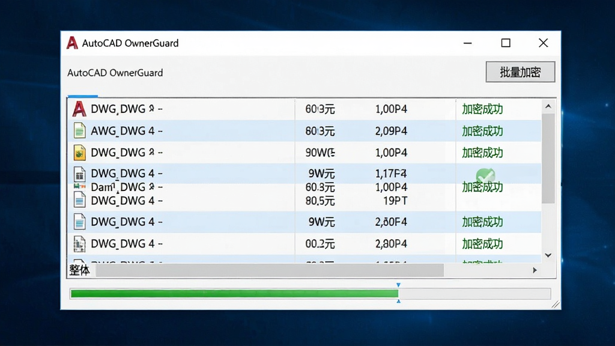
Task: Click the blue marker above progress bar
Action: 399,285
